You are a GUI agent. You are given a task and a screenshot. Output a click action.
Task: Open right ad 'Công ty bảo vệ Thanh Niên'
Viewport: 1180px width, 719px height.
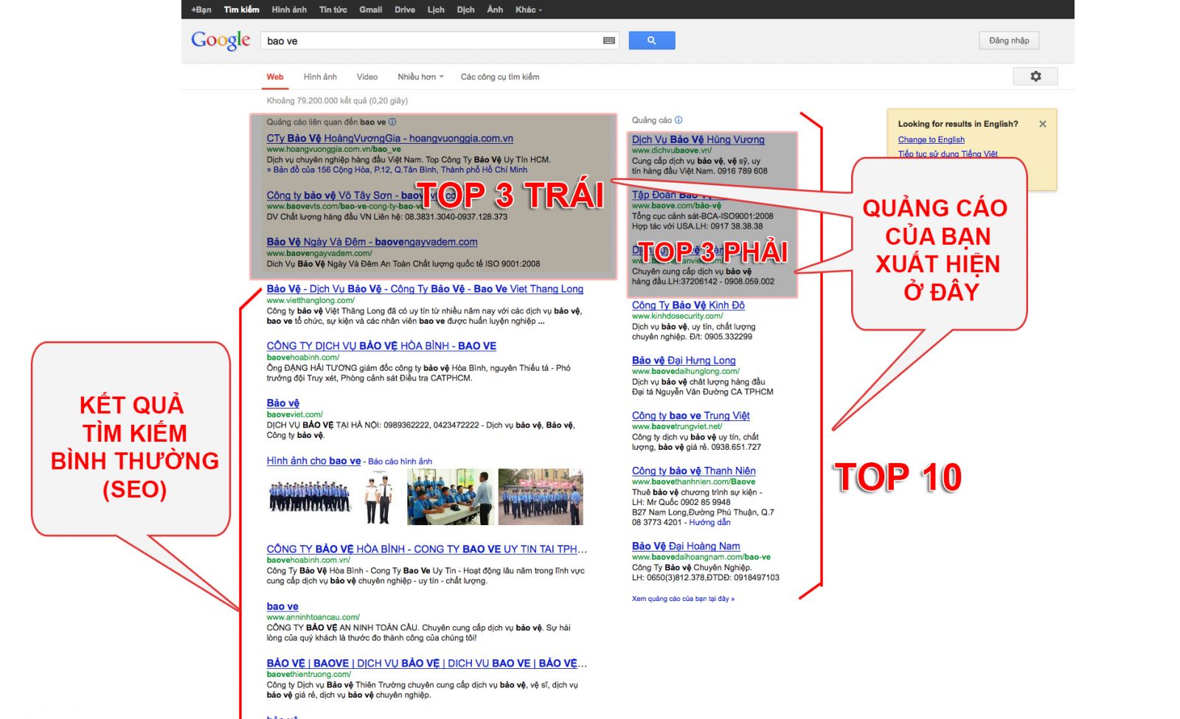[x=693, y=471]
